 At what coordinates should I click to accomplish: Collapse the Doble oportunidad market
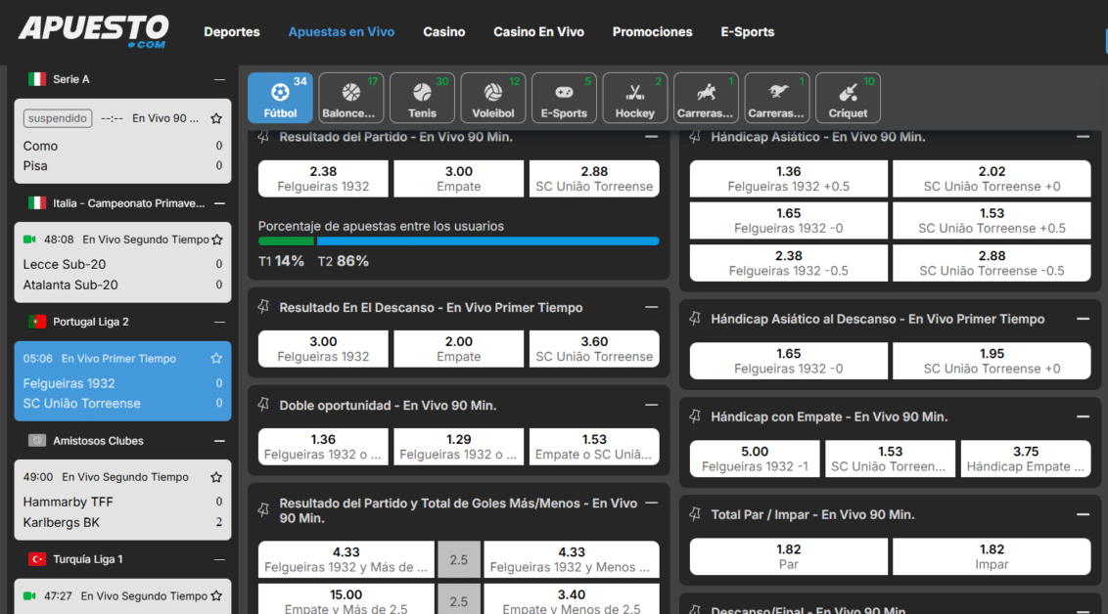(652, 405)
